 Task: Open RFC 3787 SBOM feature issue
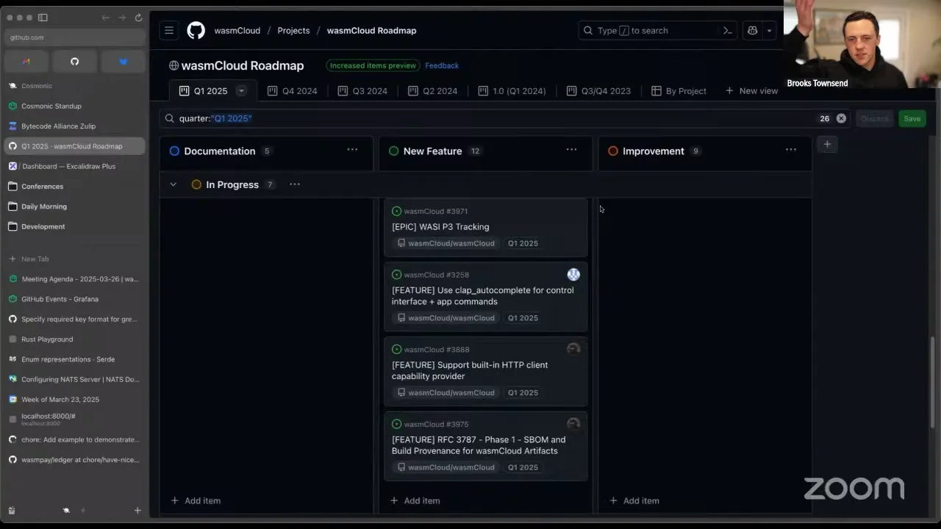point(479,445)
